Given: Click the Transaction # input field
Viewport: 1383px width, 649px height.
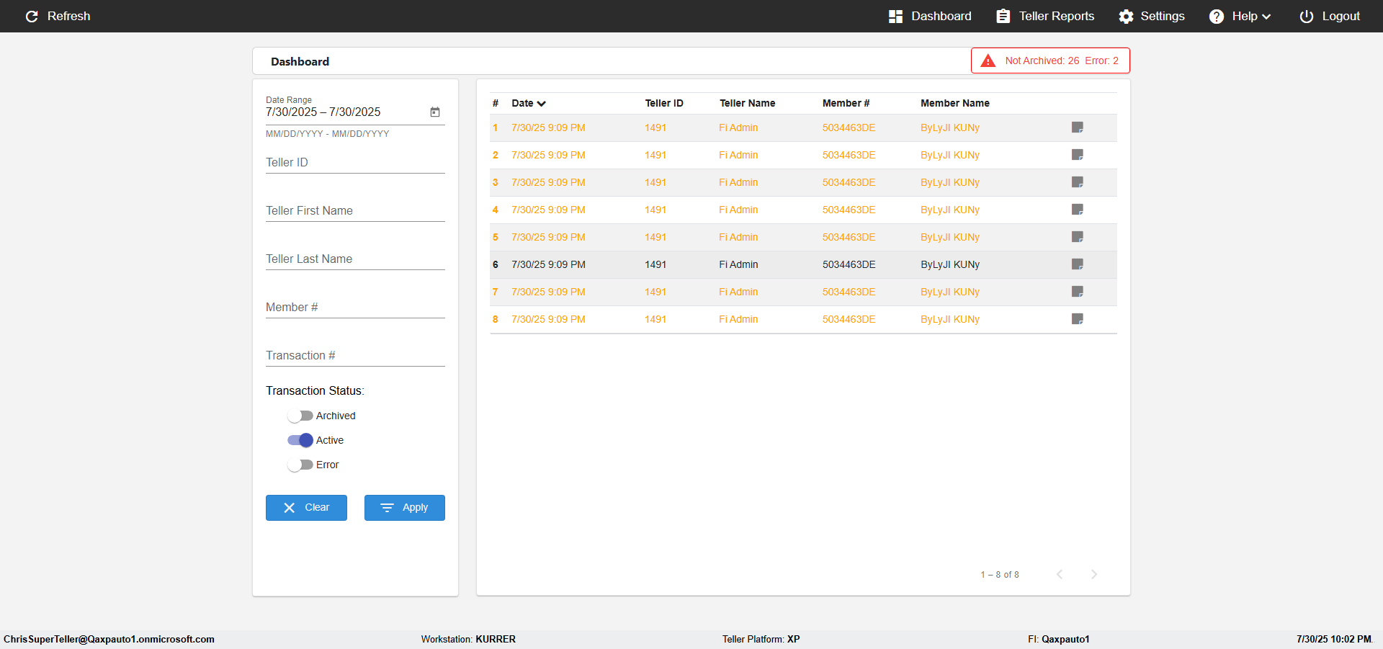Looking at the screenshot, I should pos(355,355).
